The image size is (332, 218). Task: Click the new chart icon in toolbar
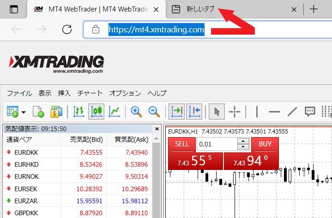pyautogui.click(x=12, y=111)
